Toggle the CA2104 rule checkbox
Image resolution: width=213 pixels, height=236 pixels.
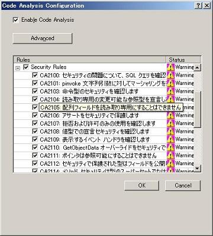click(35, 99)
